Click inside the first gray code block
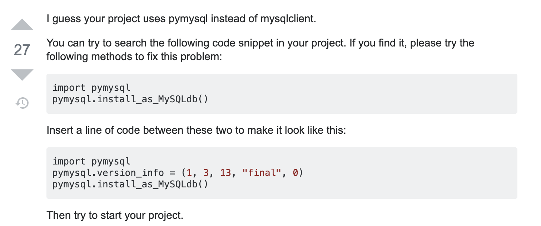 [x=282, y=94]
